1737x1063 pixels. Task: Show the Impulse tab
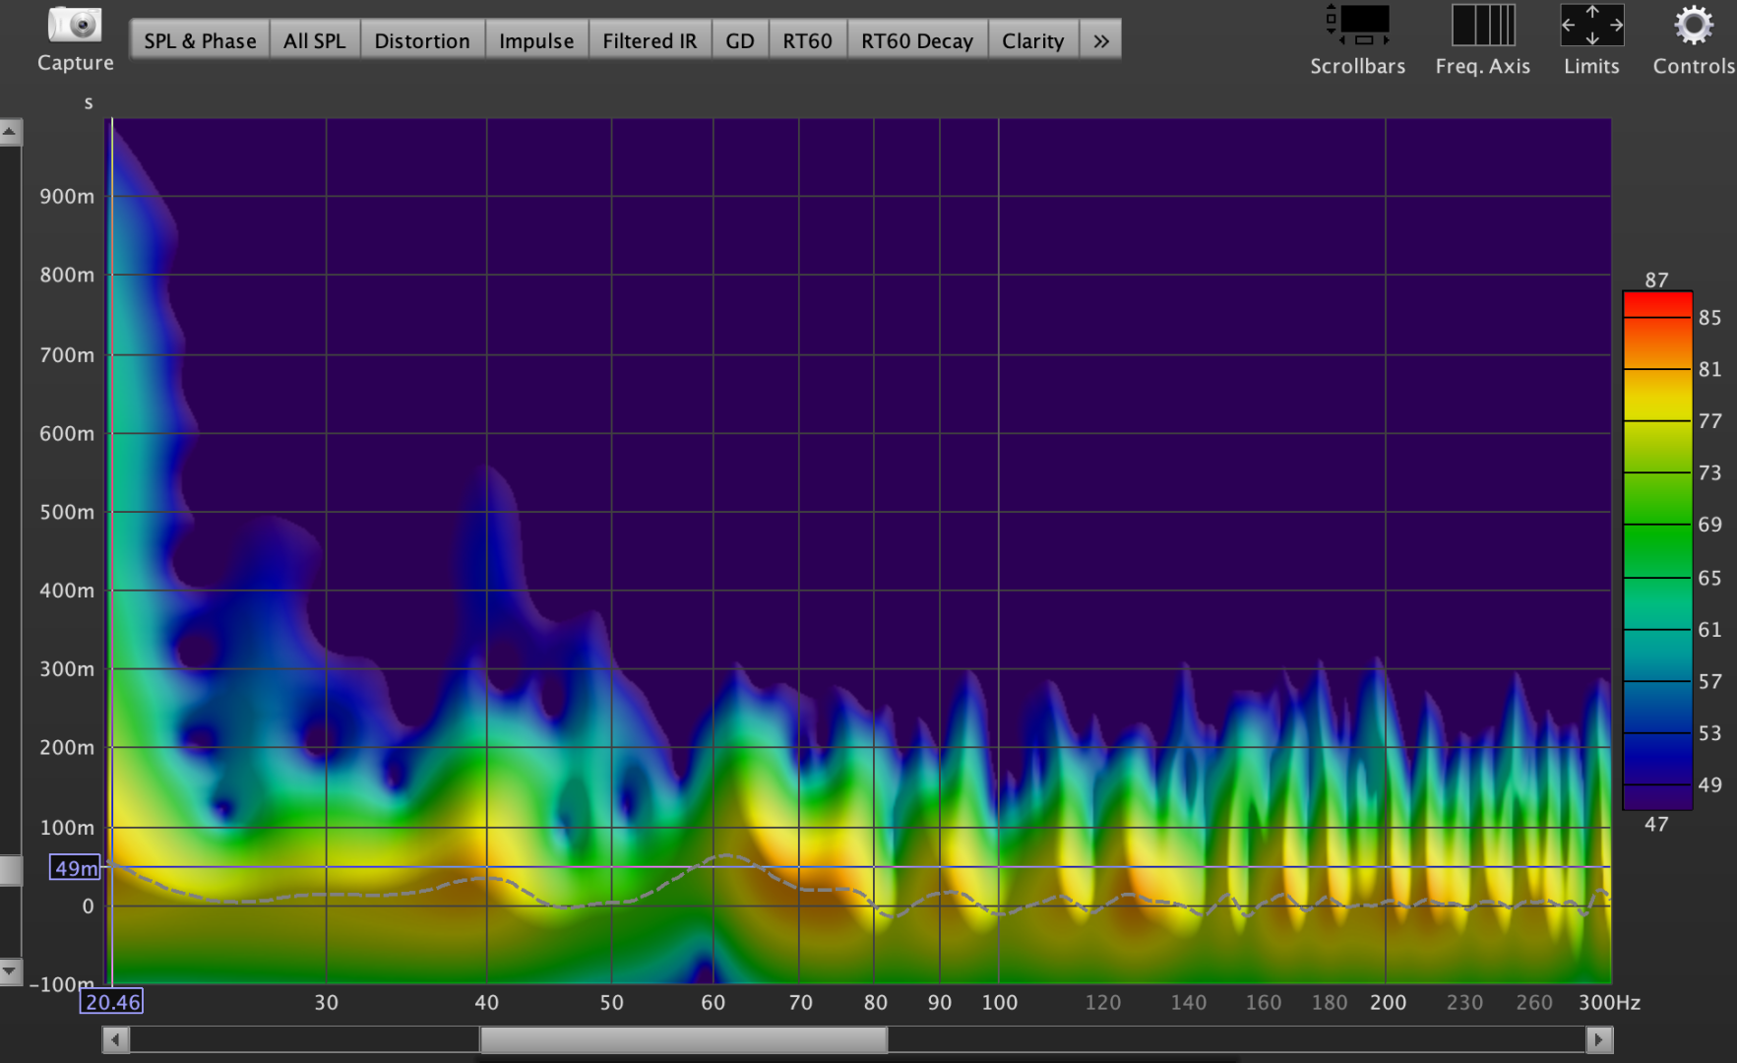coord(536,41)
